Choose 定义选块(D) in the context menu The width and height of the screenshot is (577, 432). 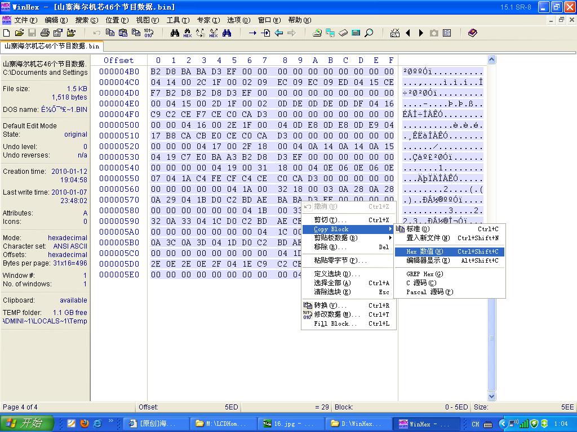pos(348,274)
